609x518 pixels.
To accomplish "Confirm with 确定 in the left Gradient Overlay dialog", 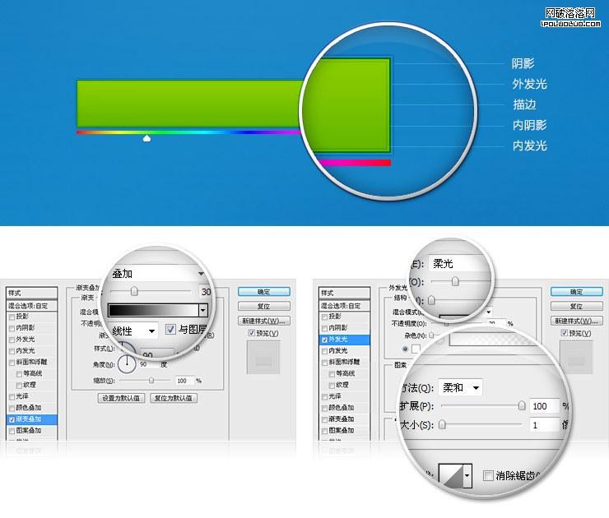I will click(x=263, y=292).
